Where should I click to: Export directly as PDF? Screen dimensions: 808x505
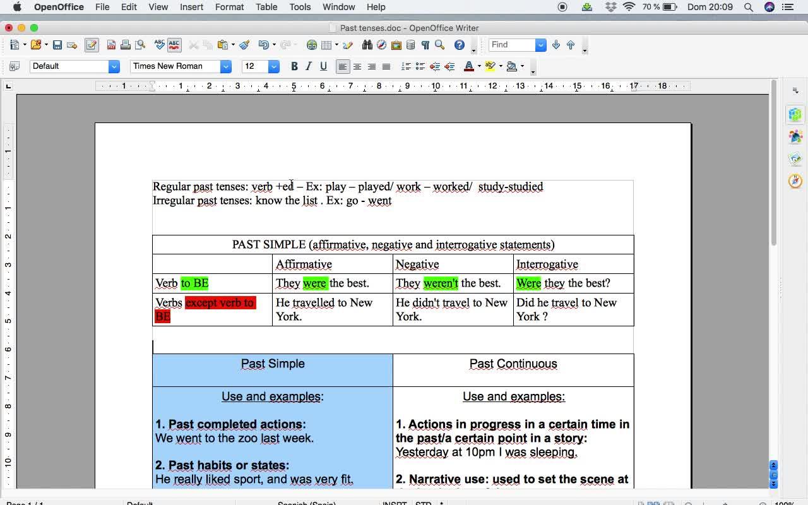point(111,45)
